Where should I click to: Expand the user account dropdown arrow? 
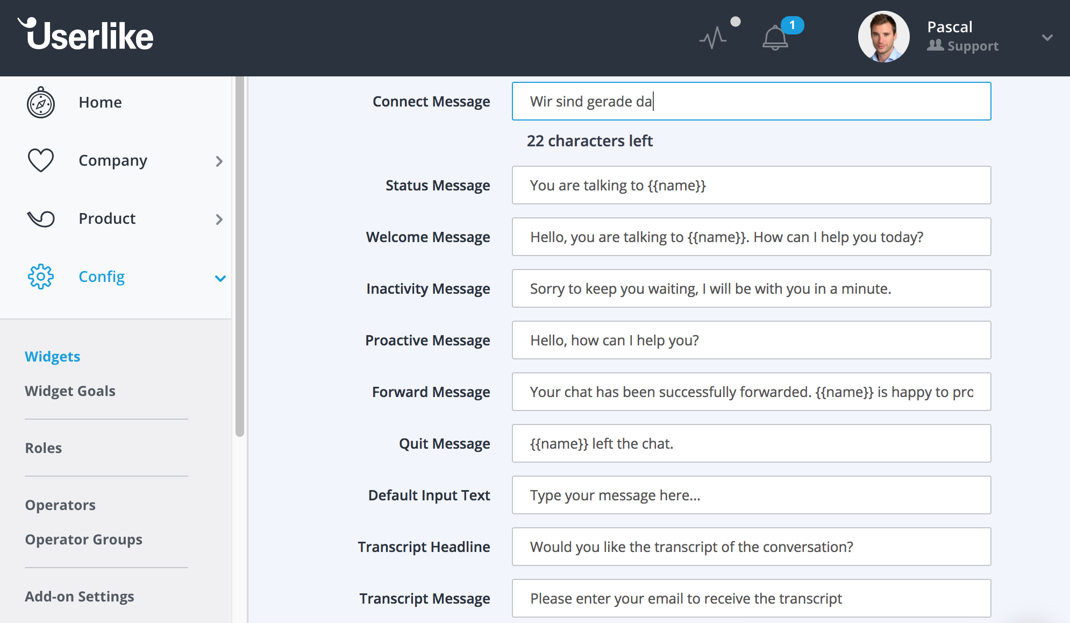click(x=1047, y=38)
